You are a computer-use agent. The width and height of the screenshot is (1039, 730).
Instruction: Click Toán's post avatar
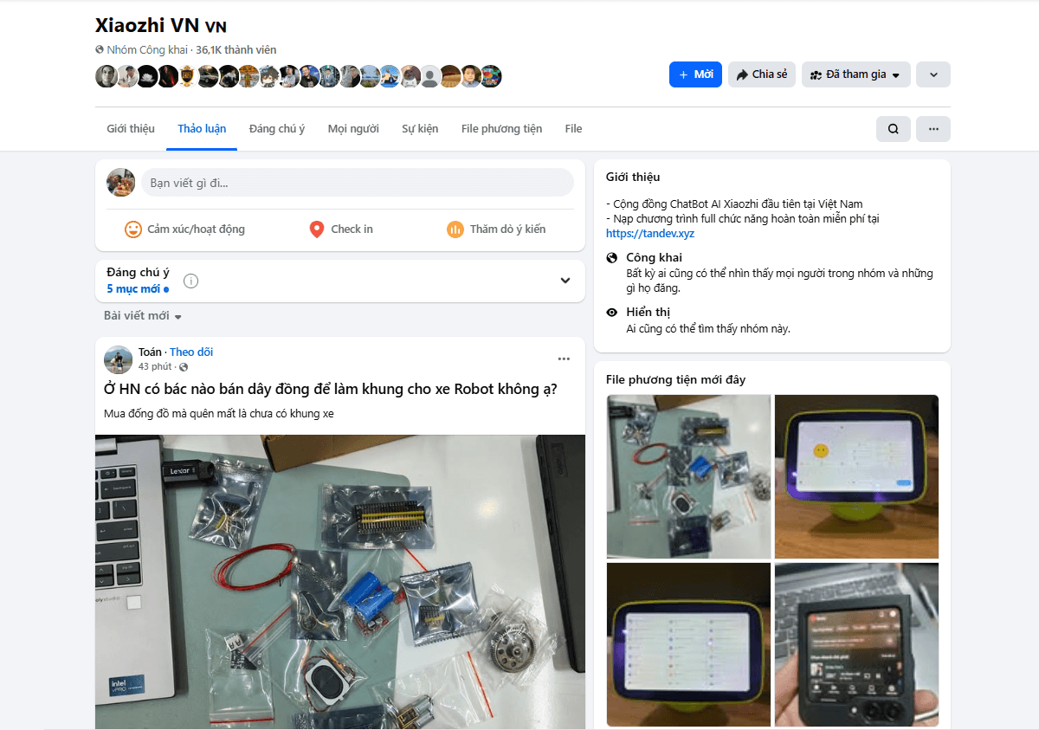pyautogui.click(x=118, y=359)
